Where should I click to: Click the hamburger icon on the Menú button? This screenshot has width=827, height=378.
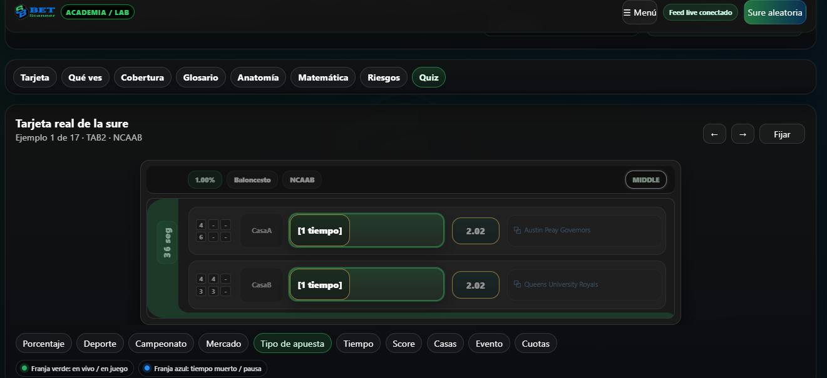[625, 12]
